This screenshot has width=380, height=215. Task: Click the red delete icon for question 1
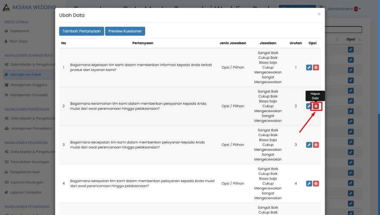coord(316,67)
